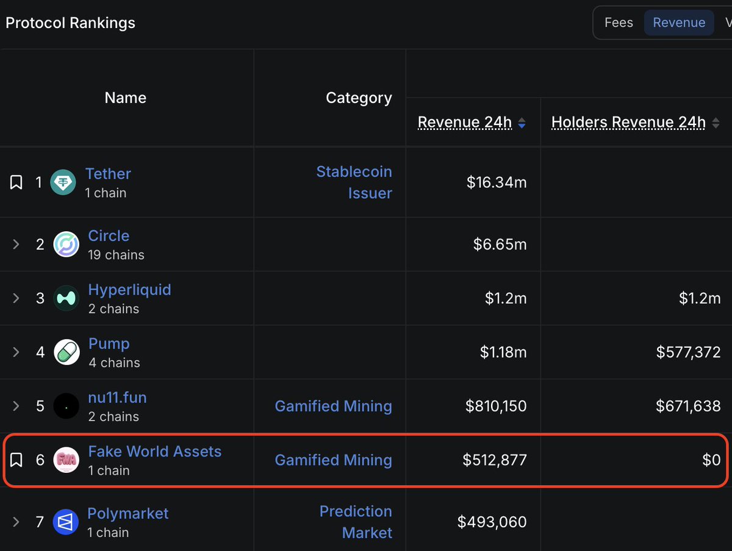Open the Hyperliquid protocol link
Viewport: 732px width, 551px height.
[x=129, y=290]
